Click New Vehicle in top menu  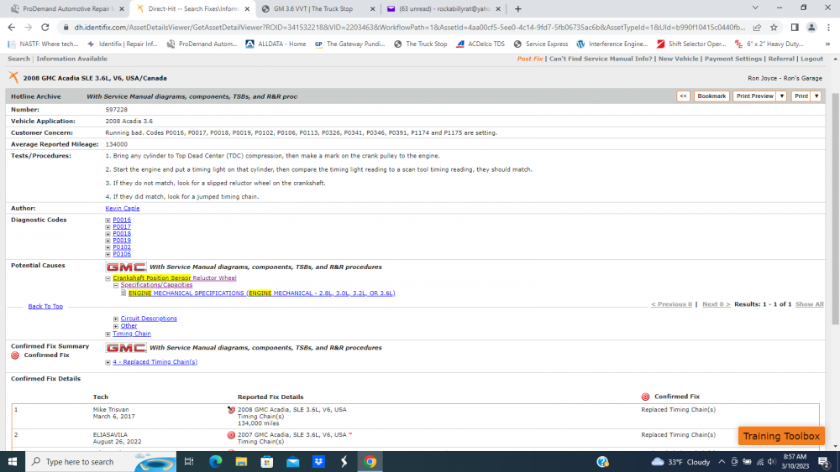678,59
